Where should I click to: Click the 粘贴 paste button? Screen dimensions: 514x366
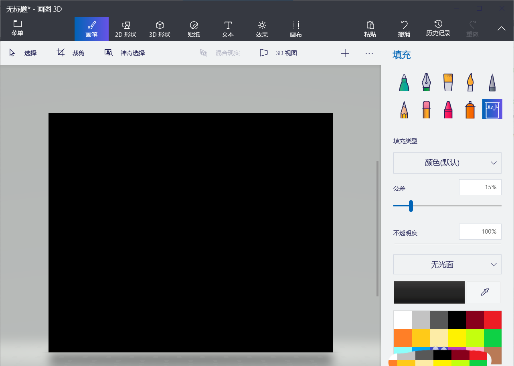(x=370, y=29)
